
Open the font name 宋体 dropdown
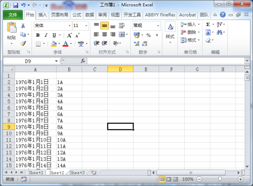(70, 26)
